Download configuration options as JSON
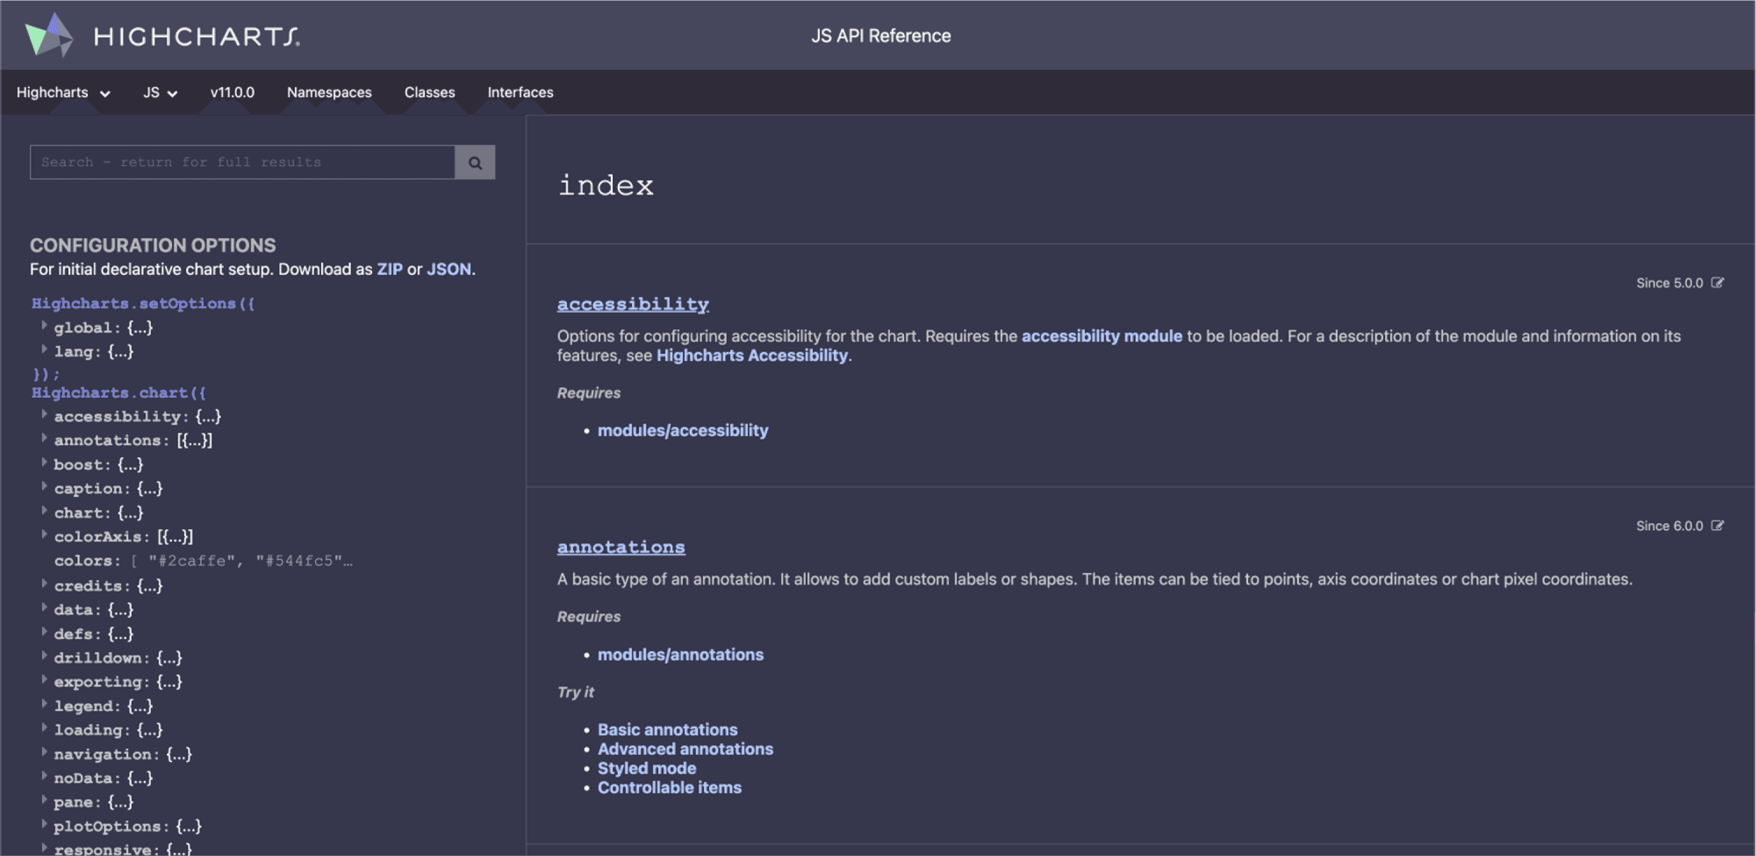Screen dimensions: 1756x856 pos(448,270)
